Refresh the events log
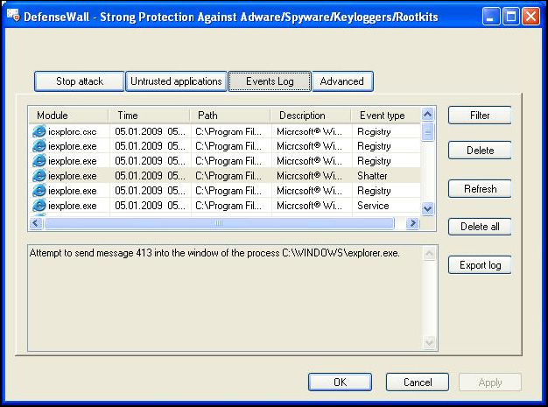548x407 pixels. [480, 189]
